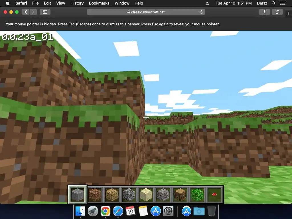292x219 pixels.
Task: Click the classic.minecraft.net address field
Action: pos(146,12)
